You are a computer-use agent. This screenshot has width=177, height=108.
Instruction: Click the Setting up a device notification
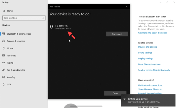pos(148,100)
